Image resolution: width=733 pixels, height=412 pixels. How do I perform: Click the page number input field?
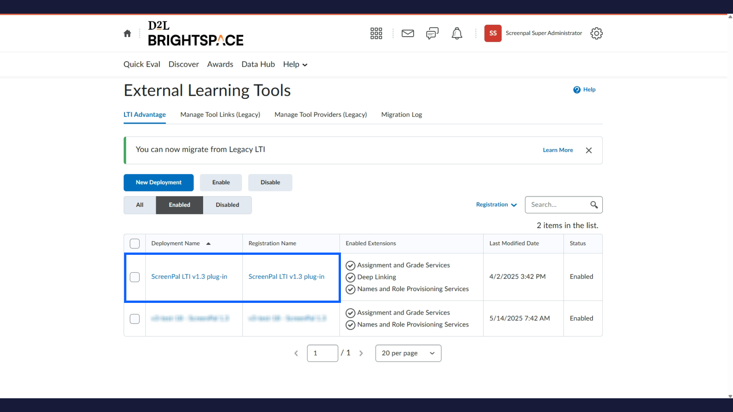(323, 353)
